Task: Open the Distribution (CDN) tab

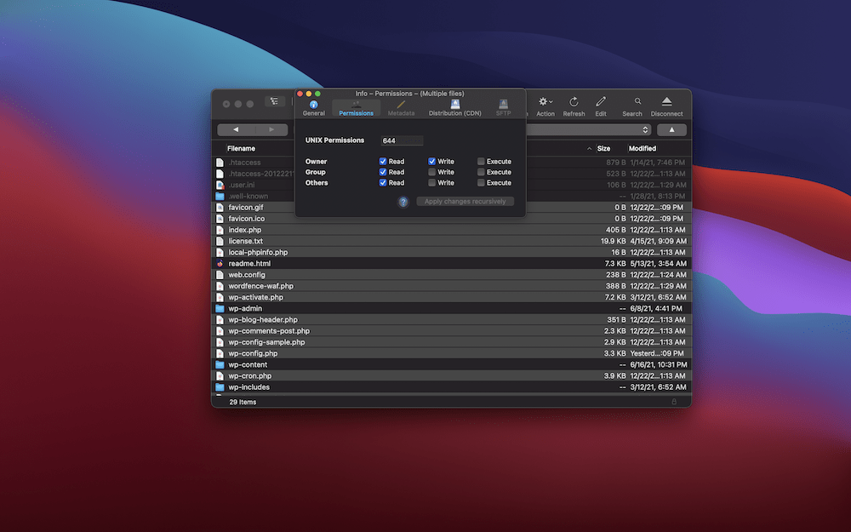Action: (x=454, y=107)
